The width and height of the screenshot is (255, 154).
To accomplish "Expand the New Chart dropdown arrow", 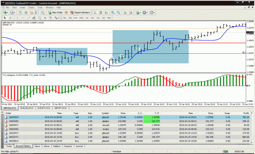I will click(7, 13).
